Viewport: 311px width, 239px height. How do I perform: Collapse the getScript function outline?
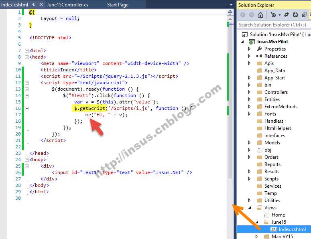click(26, 108)
